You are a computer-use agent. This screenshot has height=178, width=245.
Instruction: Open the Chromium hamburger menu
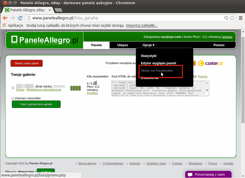(x=240, y=18)
